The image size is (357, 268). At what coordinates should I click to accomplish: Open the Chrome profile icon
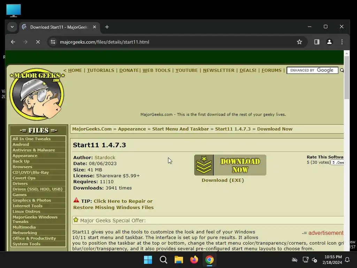[329, 42]
